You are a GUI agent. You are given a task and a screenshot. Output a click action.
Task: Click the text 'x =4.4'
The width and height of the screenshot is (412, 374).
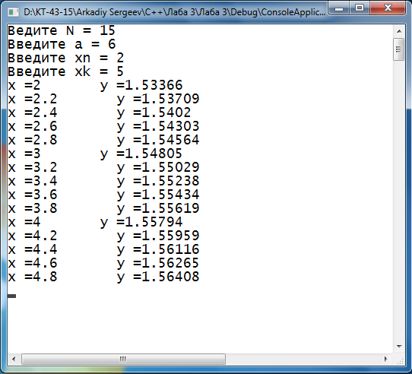[x=33, y=249]
